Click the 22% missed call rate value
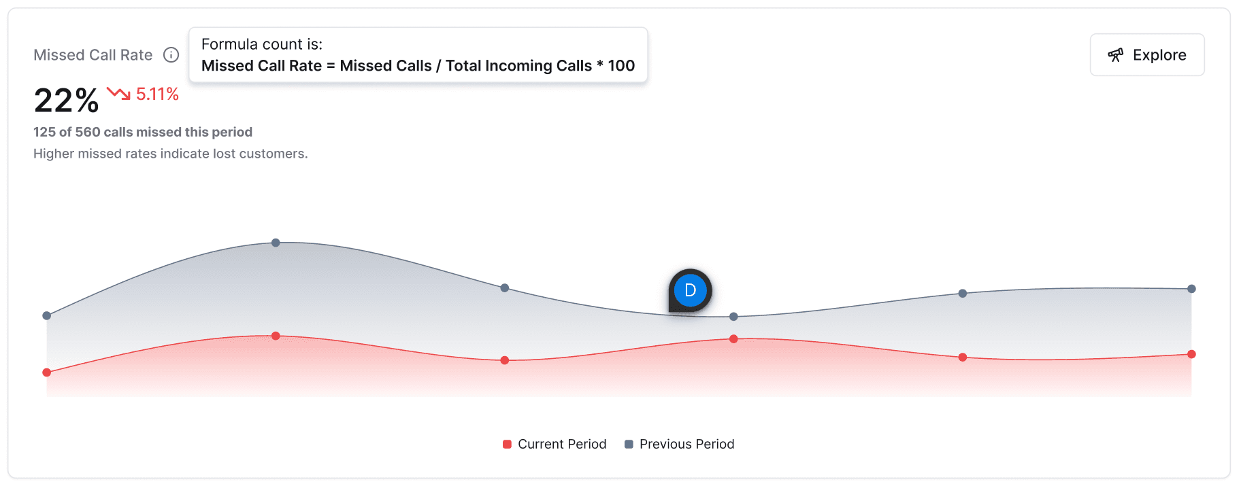Viewport: 1241px width, 488px height. coord(67,101)
